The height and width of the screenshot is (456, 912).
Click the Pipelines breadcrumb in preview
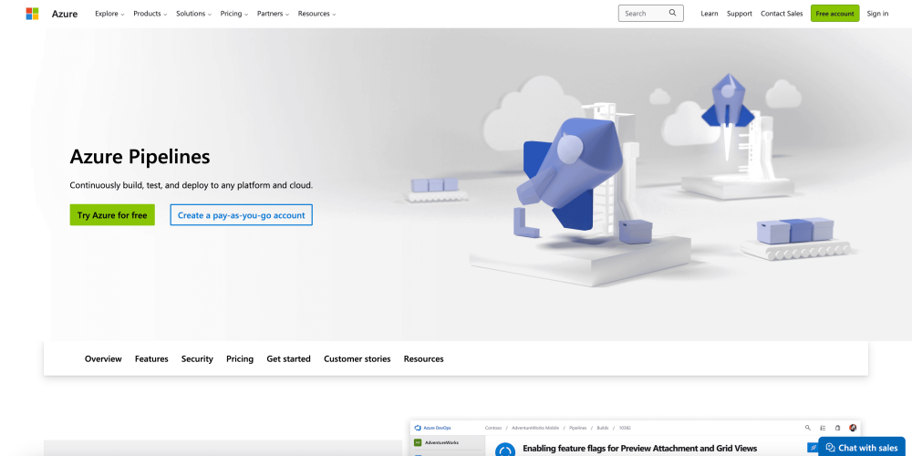pos(578,428)
